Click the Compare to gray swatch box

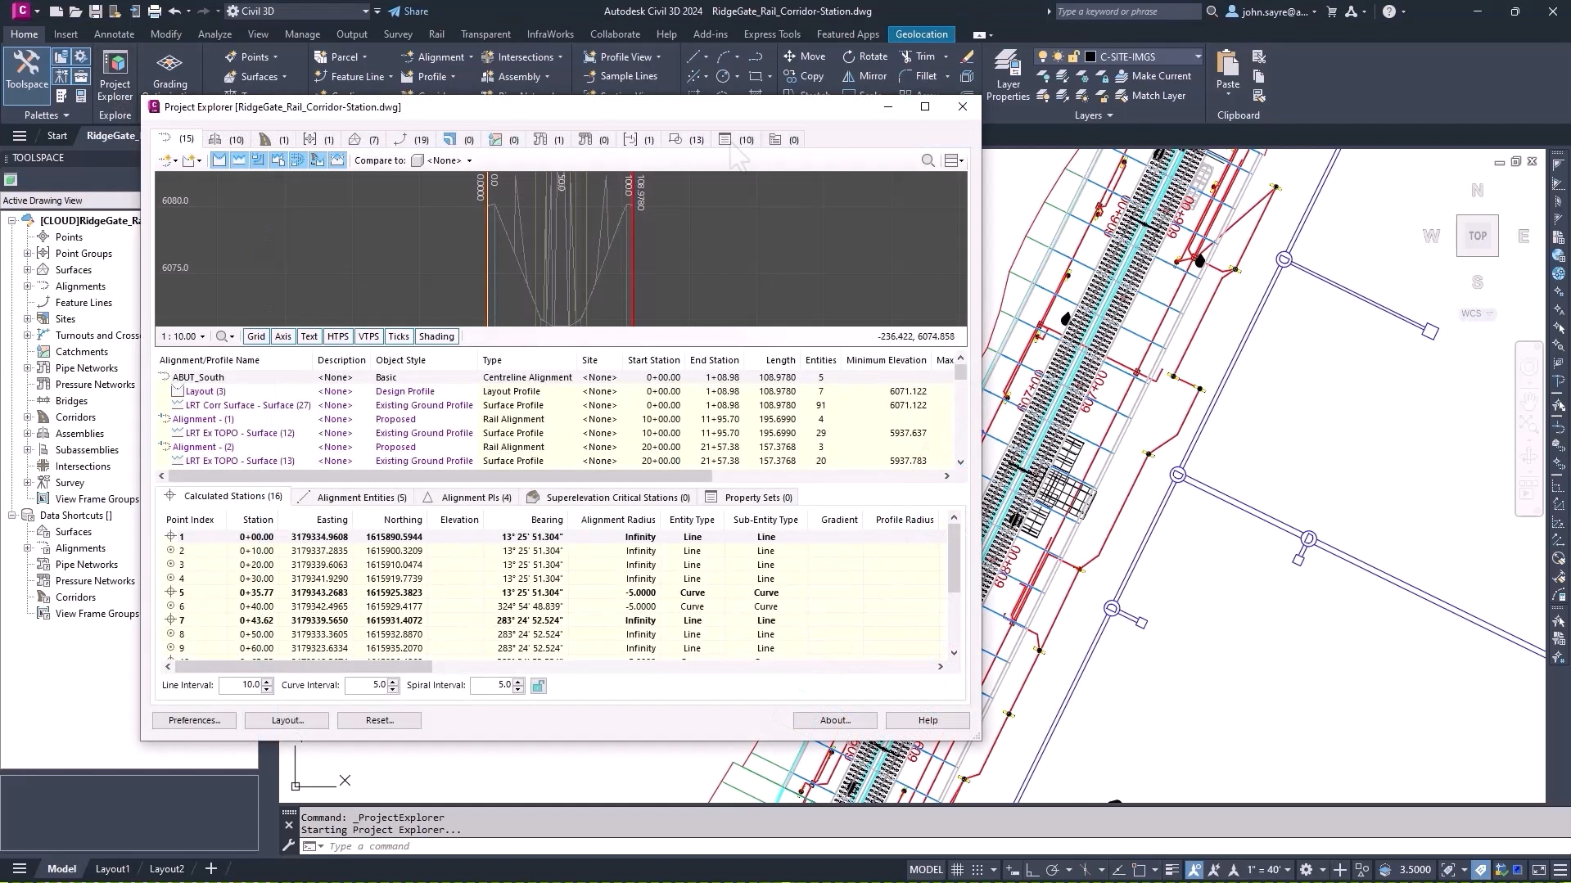click(417, 160)
